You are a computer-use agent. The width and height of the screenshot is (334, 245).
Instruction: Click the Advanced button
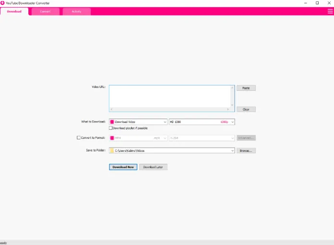click(x=246, y=138)
